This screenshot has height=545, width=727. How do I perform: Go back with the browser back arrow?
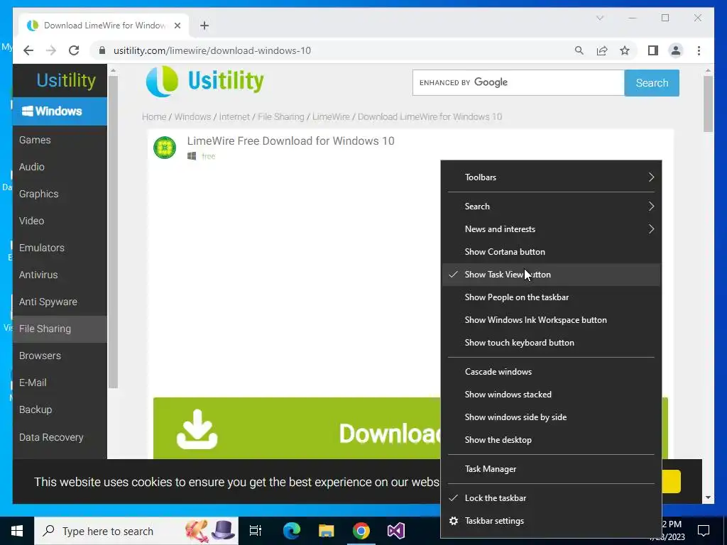tap(28, 50)
